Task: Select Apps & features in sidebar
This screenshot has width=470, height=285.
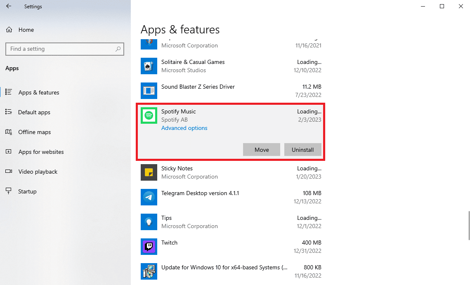Action: tap(39, 92)
